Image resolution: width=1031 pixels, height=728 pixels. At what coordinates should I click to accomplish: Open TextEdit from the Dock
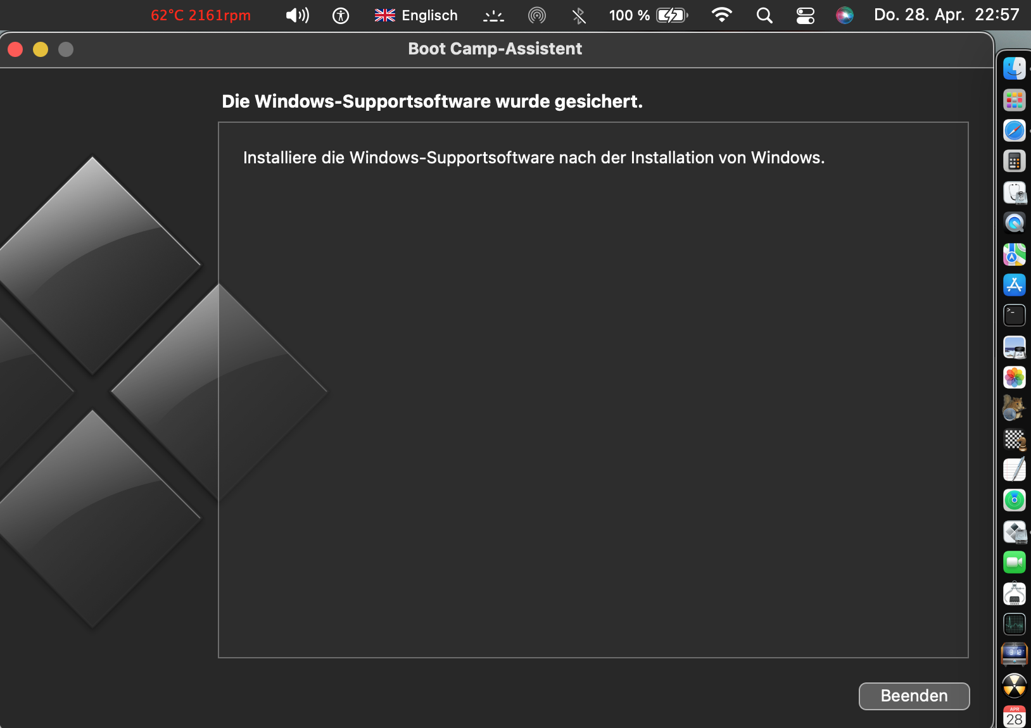click(1015, 470)
